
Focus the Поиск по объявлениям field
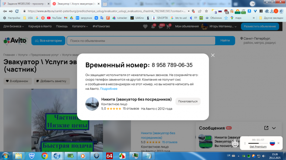(x=141, y=41)
